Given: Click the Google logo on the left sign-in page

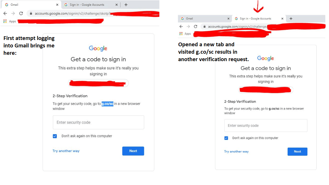Looking at the screenshot, I should pos(98,49).
